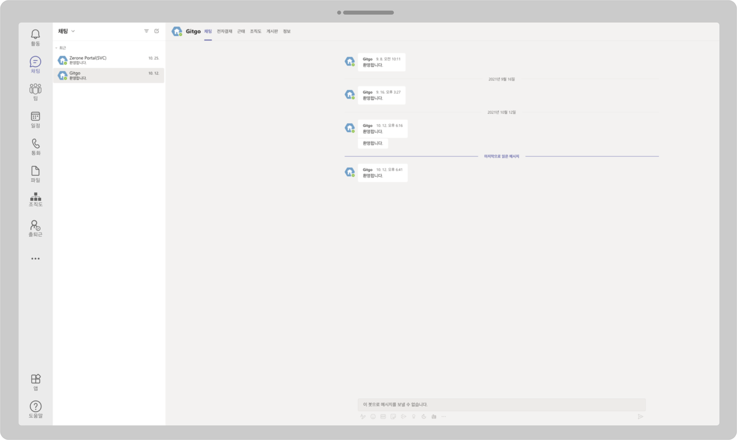The height and width of the screenshot is (440, 737).
Task: Open the 도움말 help icon
Action: [35, 410]
